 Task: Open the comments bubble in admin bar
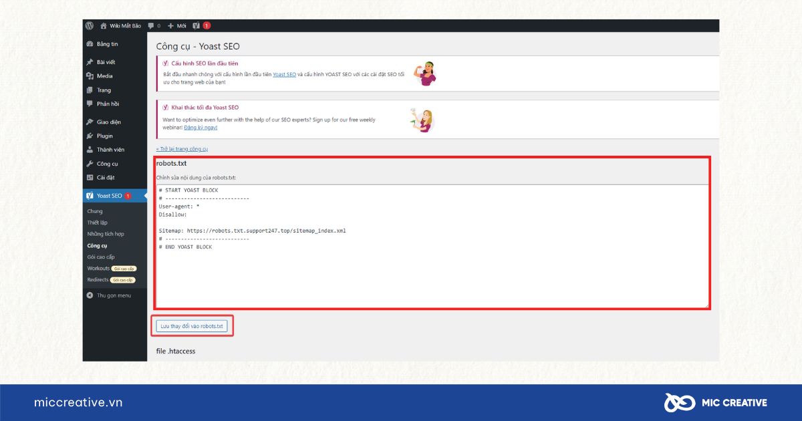point(151,25)
